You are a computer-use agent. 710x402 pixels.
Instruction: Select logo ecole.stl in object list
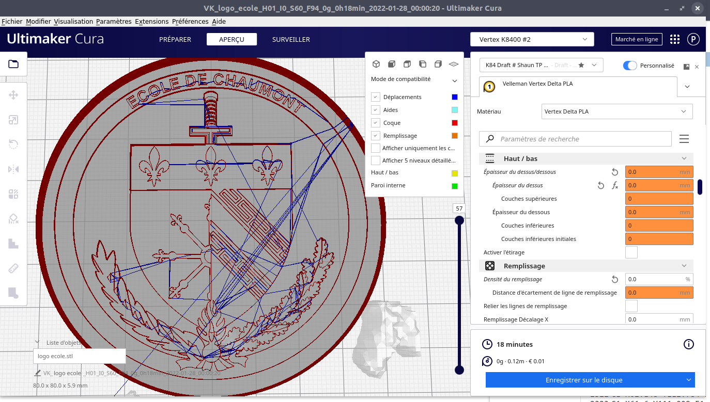pyautogui.click(x=79, y=356)
